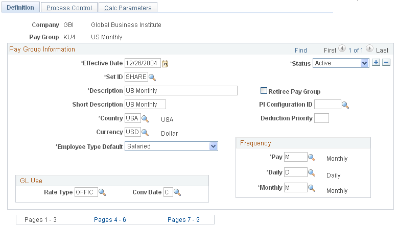Click the Deduction Priority field
398x227 pixels.
tap(321, 118)
